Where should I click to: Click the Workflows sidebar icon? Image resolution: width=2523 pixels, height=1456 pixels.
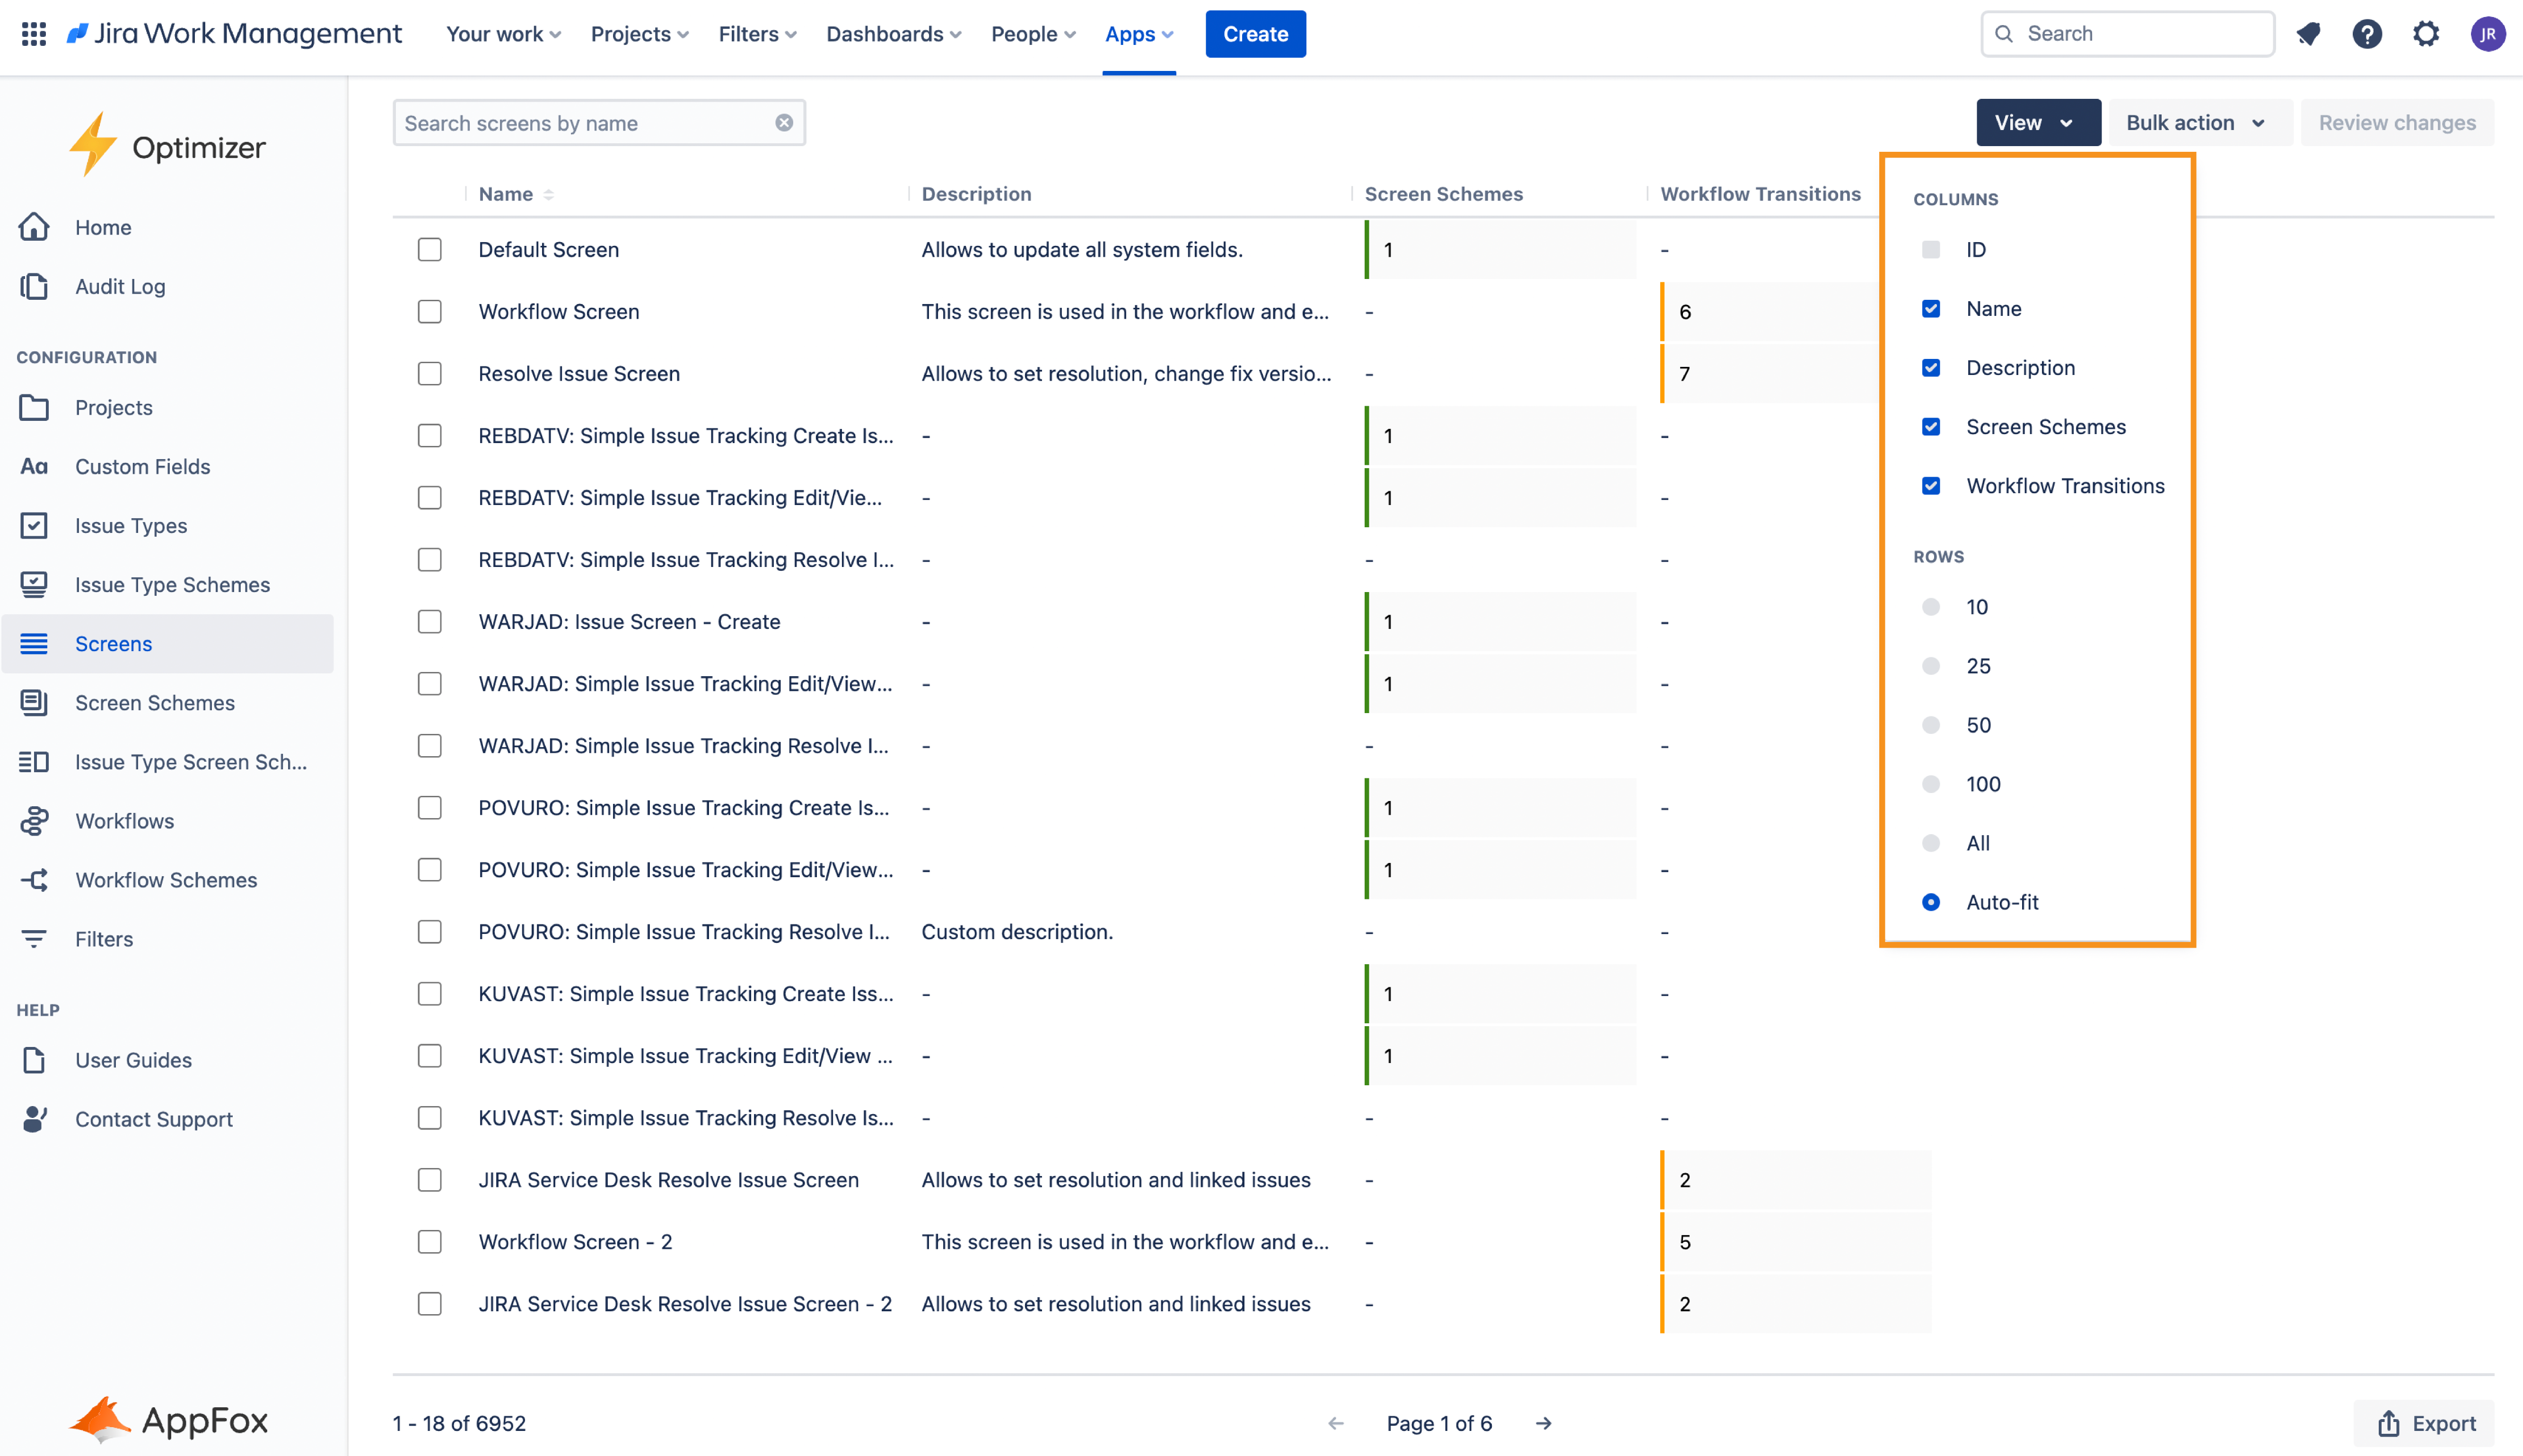pos(34,821)
